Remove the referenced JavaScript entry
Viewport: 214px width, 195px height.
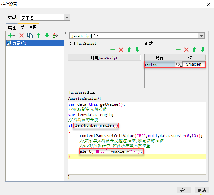pos(121,50)
